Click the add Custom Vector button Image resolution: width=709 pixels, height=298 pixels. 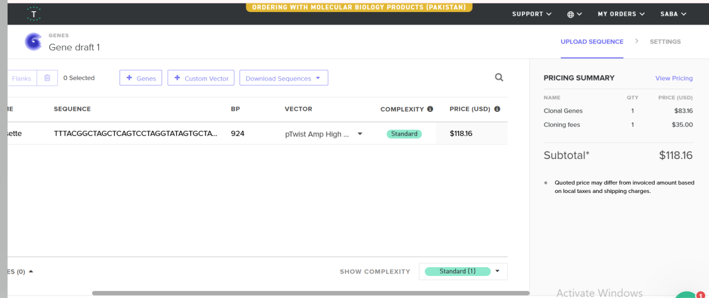pos(201,78)
